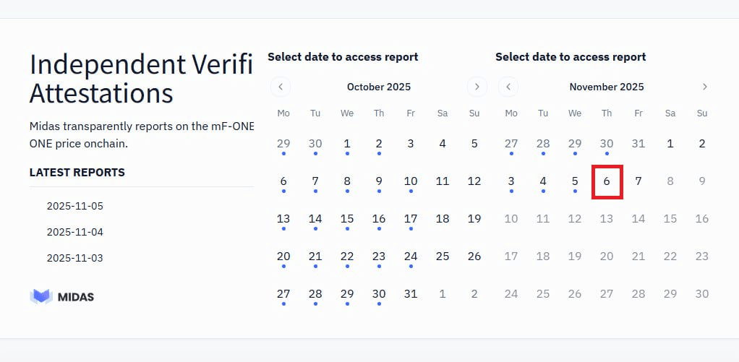Open the 2025-11-03 latest report
This screenshot has width=739, height=362.
coord(75,258)
